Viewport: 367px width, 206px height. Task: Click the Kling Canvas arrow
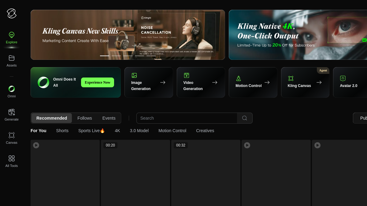pyautogui.click(x=319, y=82)
